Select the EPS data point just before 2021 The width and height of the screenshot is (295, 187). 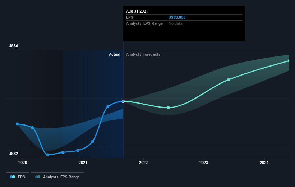[x=78, y=150]
